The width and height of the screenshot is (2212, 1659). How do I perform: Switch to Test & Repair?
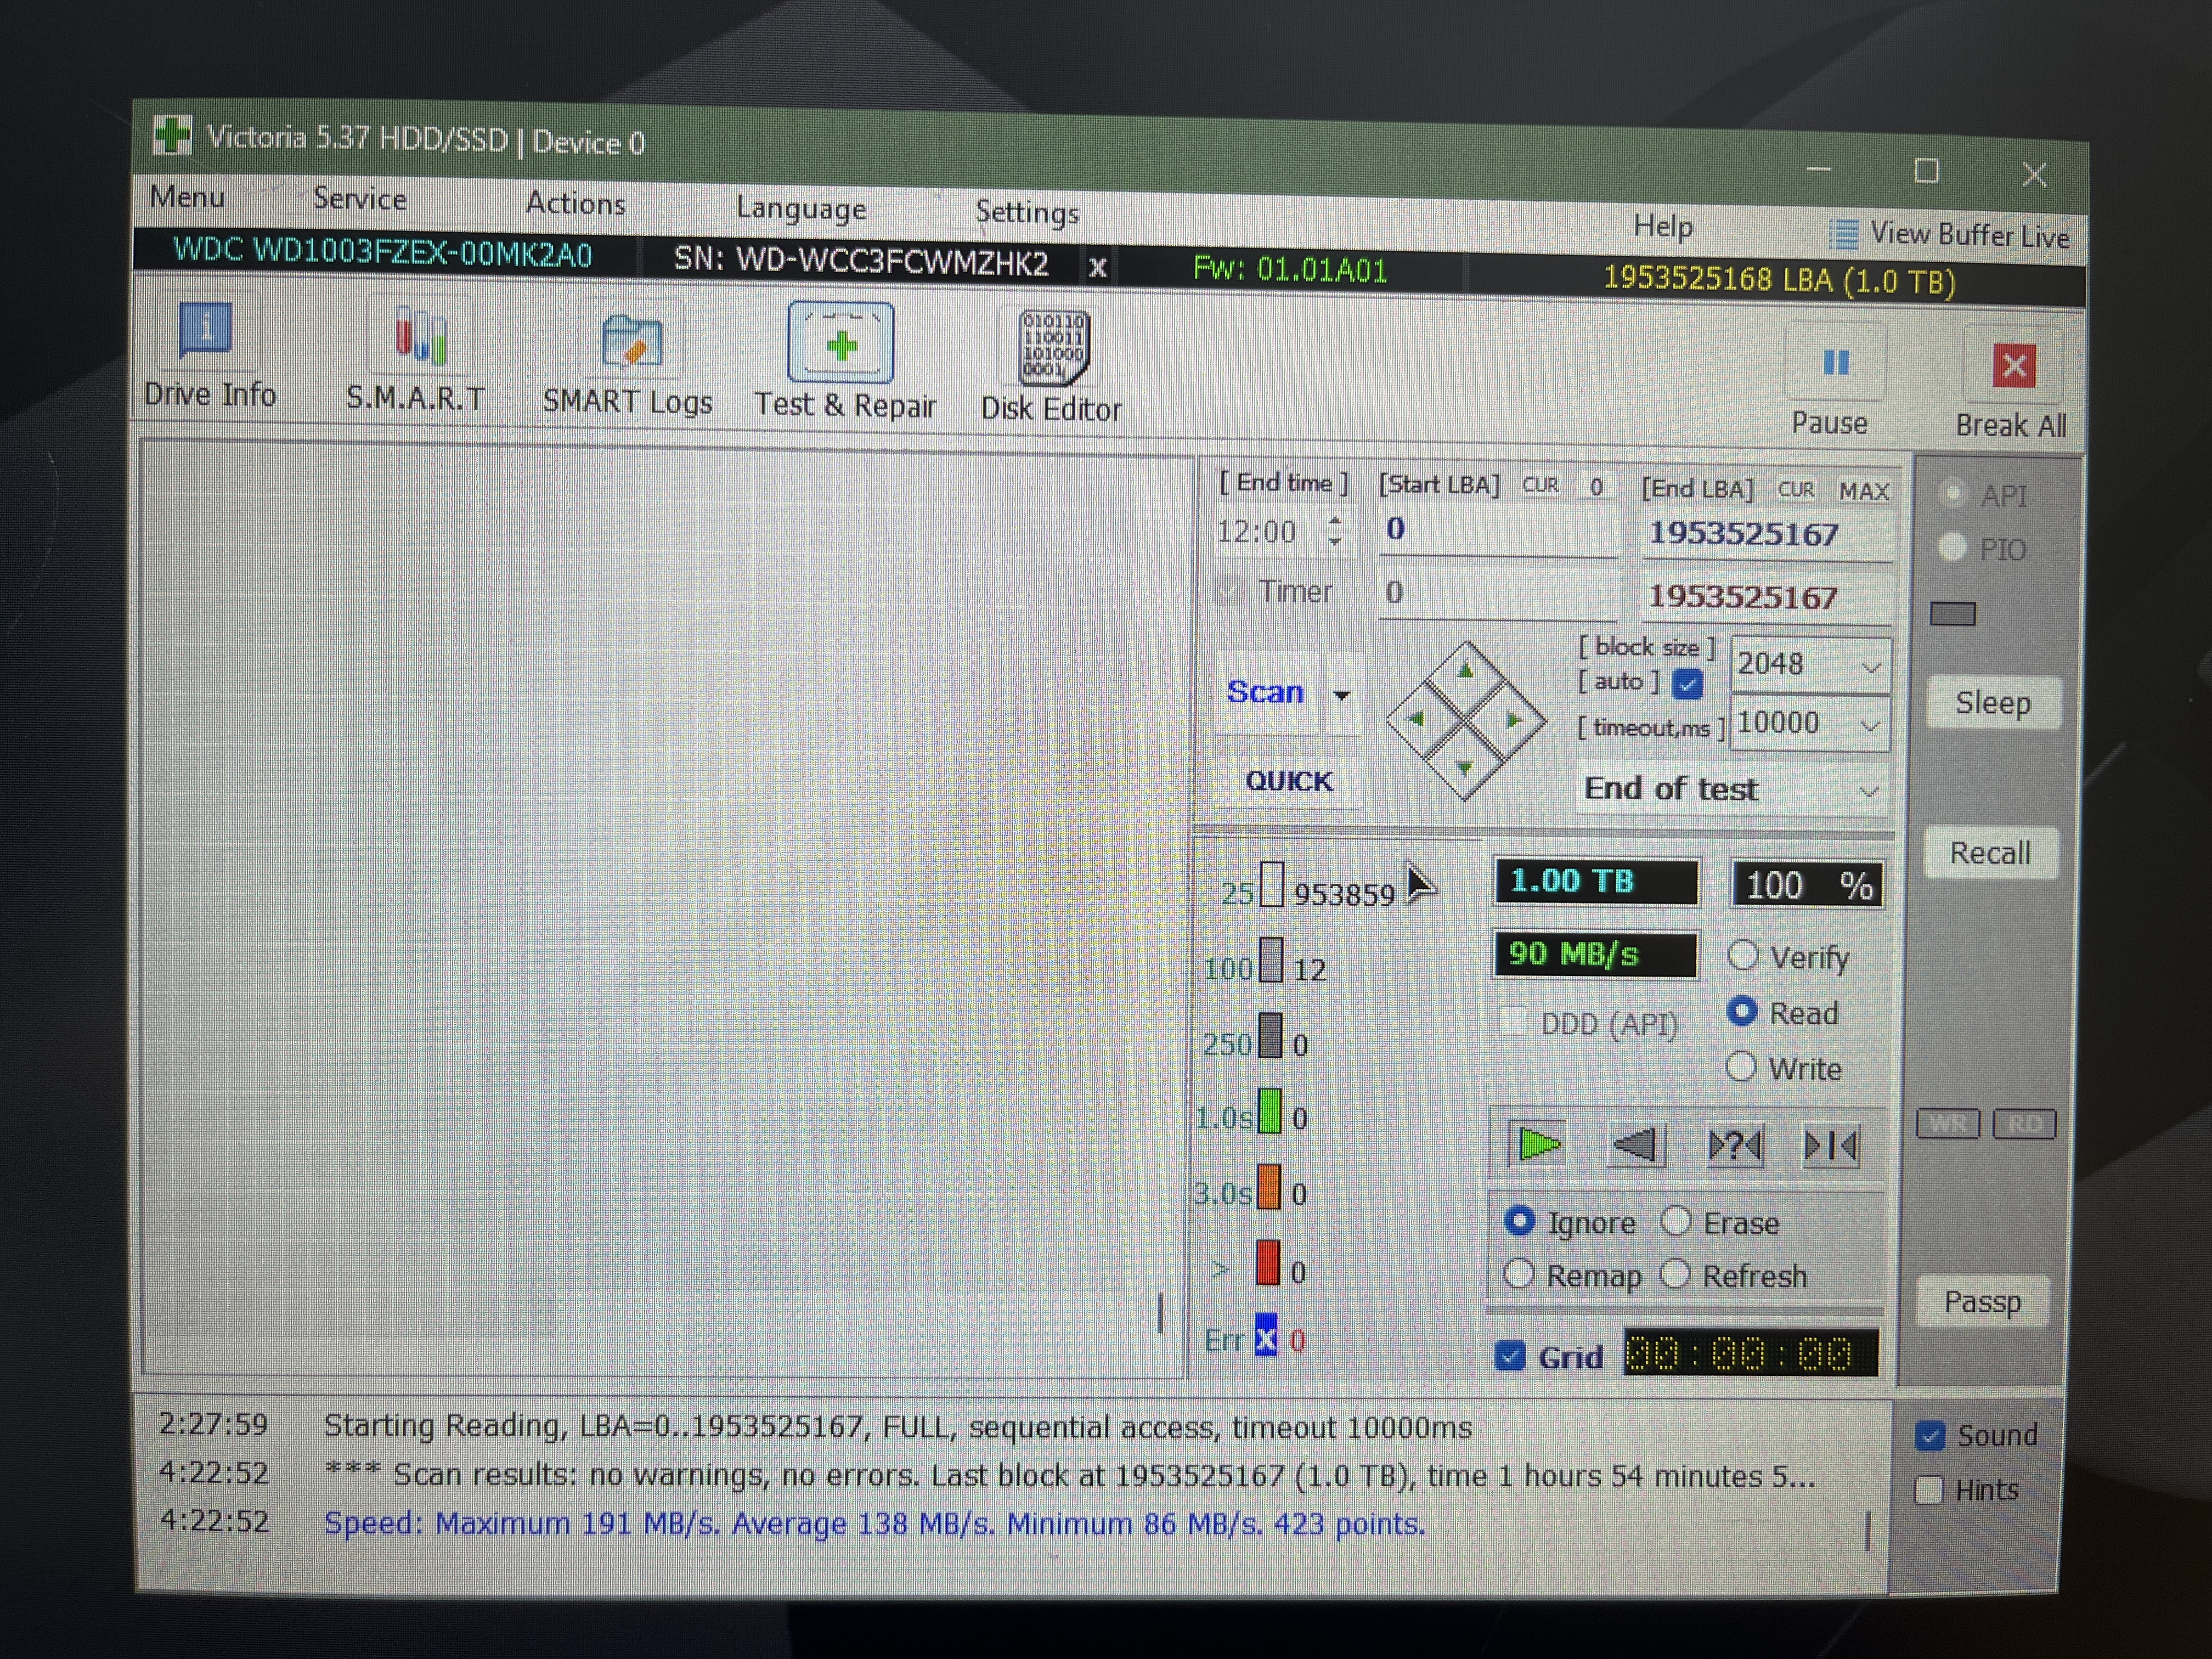pyautogui.click(x=843, y=362)
